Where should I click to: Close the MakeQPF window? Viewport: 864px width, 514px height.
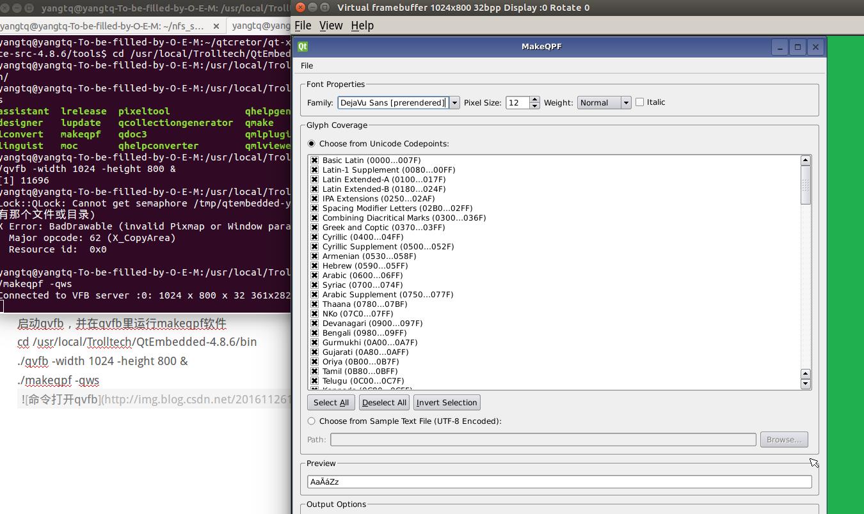click(x=815, y=47)
